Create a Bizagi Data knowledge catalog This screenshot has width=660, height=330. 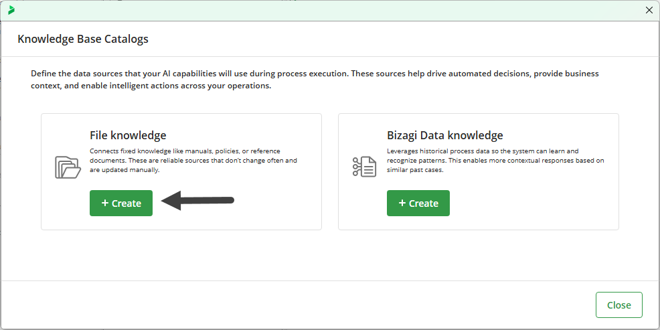418,203
